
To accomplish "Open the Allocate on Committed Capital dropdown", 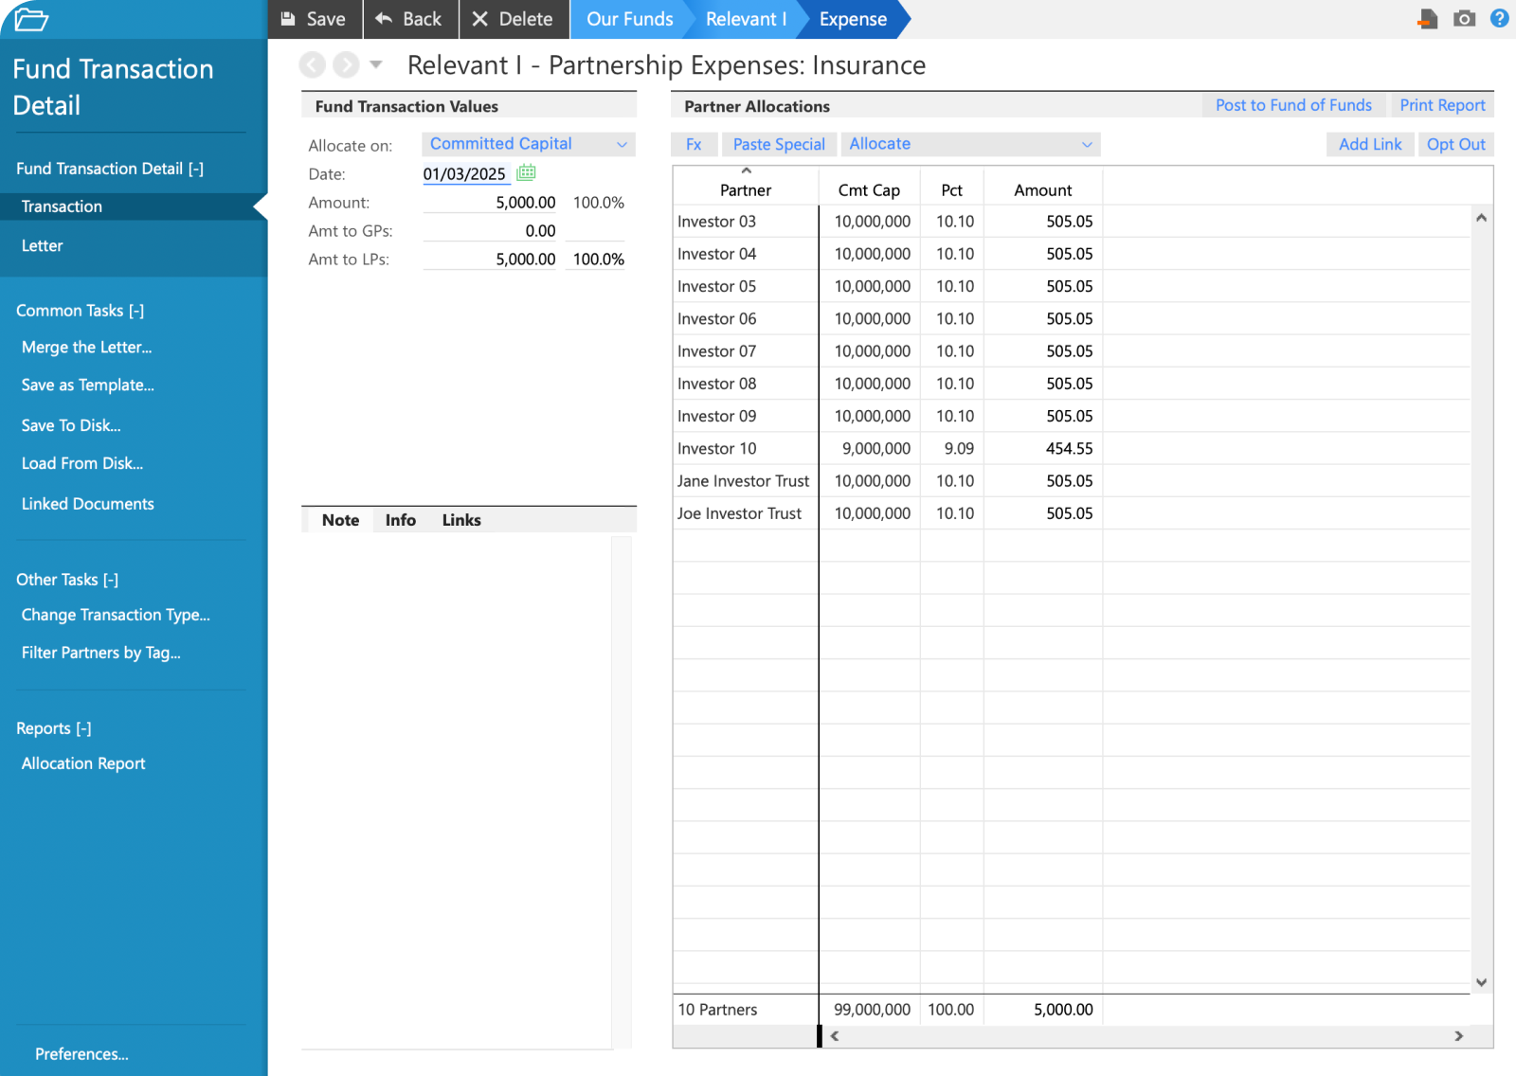I will pyautogui.click(x=528, y=144).
